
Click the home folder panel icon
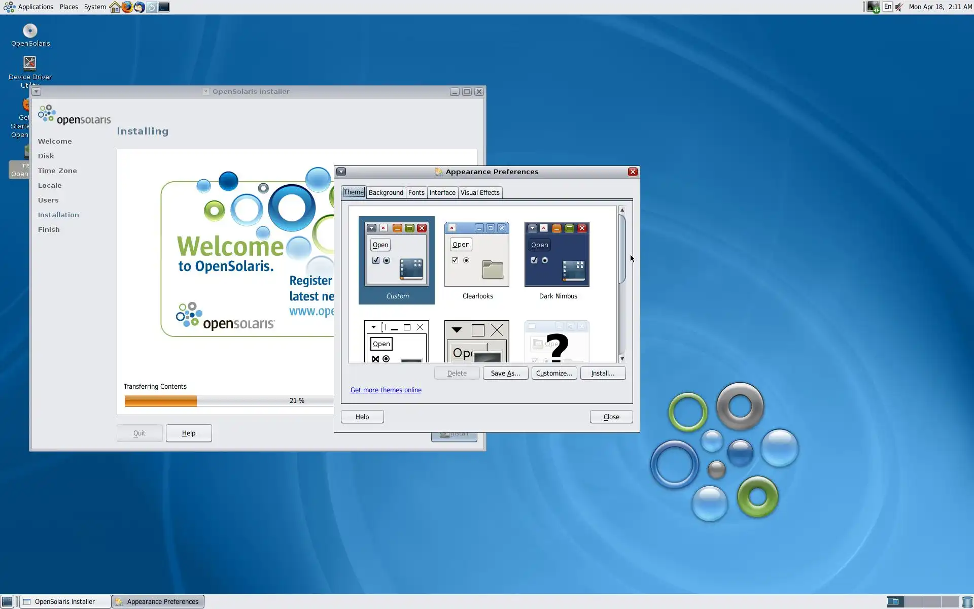115,7
